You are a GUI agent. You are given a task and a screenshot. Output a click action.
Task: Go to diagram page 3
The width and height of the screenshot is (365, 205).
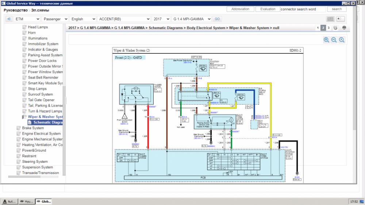pyautogui.click(x=328, y=28)
